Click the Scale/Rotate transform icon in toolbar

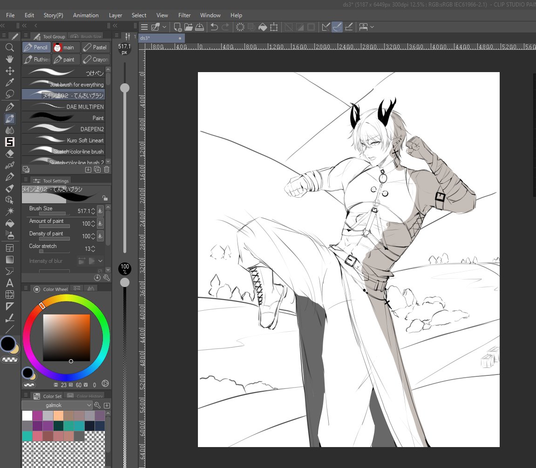[x=274, y=27]
